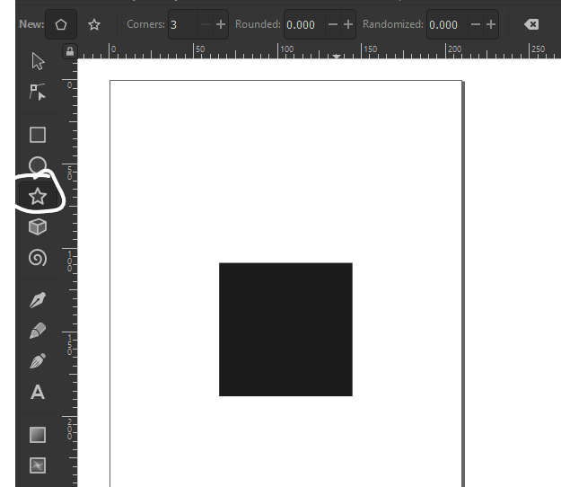Decrease the Rounded value

[333, 24]
